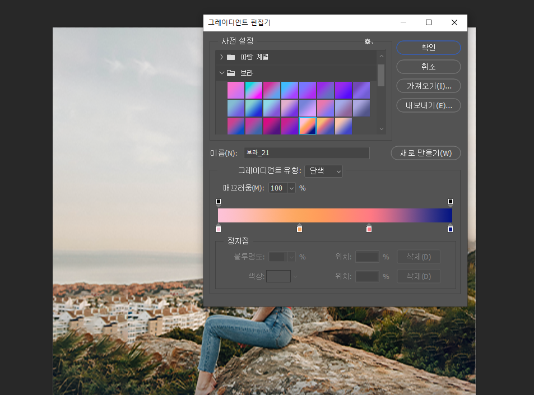Select the highlighted 보라_21 gradient preset
This screenshot has width=534, height=395.
point(308,126)
